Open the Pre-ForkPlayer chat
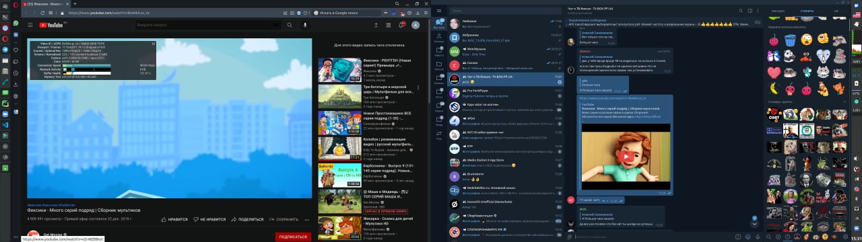This screenshot has width=862, height=242. 506,93
